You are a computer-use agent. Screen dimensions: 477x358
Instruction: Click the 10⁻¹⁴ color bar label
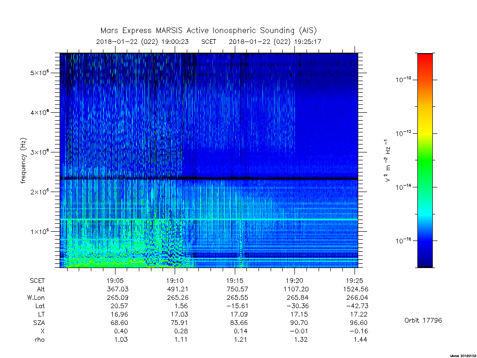[x=403, y=187]
